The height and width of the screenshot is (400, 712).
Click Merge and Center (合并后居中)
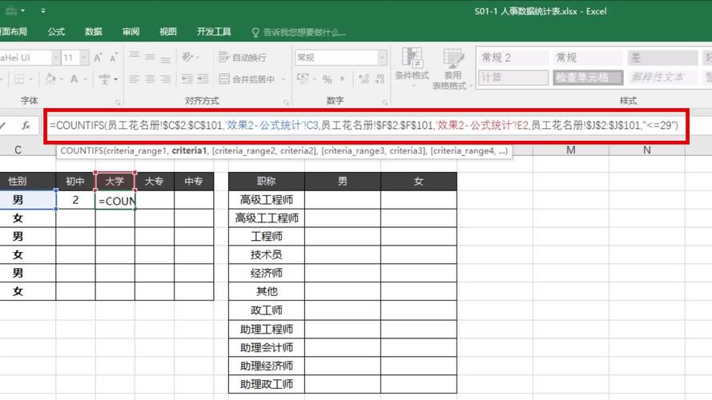[x=247, y=79]
